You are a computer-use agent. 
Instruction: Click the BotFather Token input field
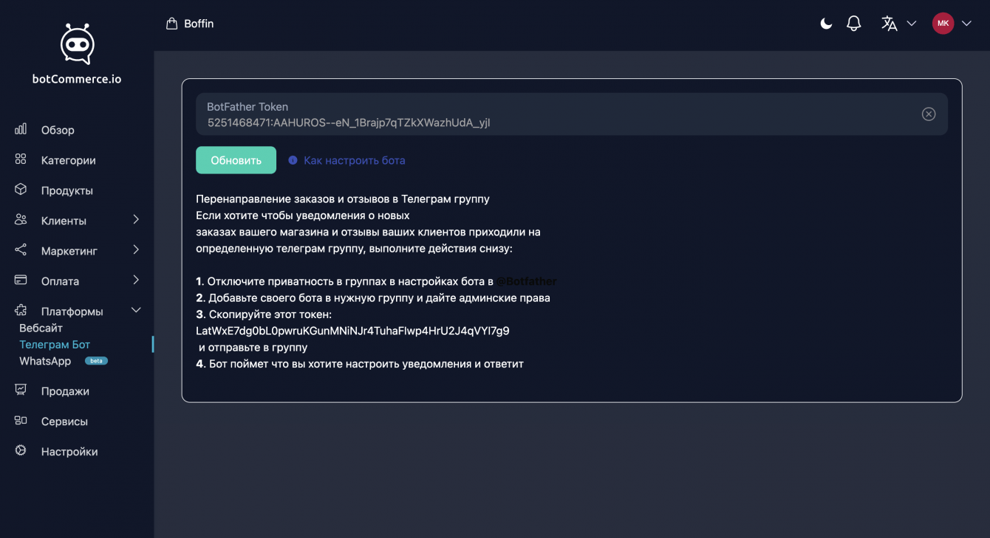click(x=572, y=114)
